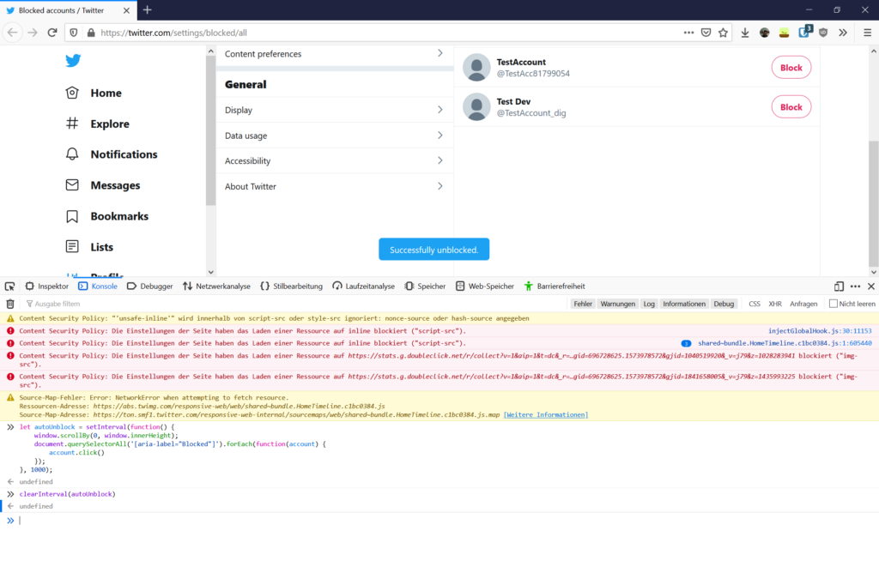The image size is (879, 567).
Task: Show more toolbar overflow items
Action: point(843,33)
